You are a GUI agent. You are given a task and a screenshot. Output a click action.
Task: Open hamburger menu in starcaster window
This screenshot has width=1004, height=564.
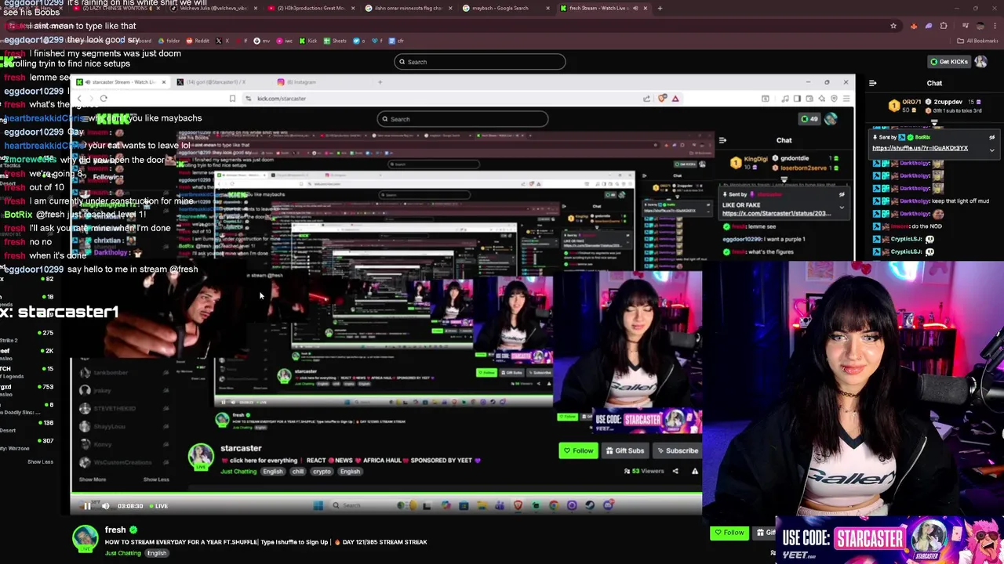[846, 99]
